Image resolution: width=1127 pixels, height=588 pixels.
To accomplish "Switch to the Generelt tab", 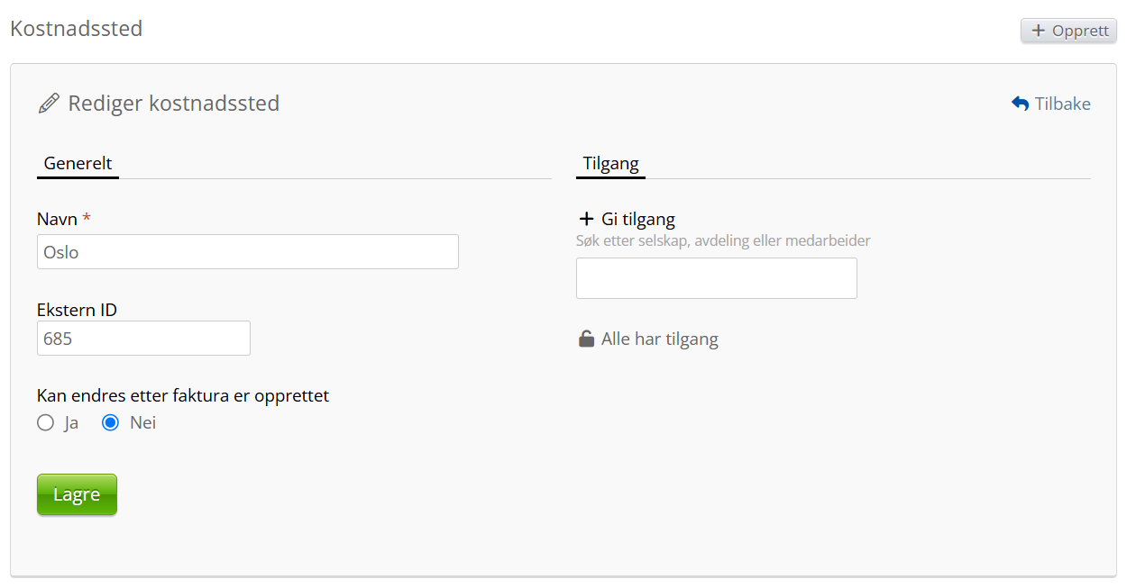I will pyautogui.click(x=78, y=164).
